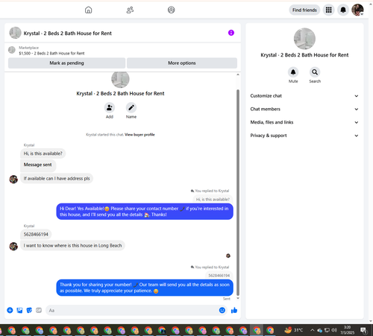Click the 'Hi, is this available?' message
This screenshot has height=336, width=373.
43,153
